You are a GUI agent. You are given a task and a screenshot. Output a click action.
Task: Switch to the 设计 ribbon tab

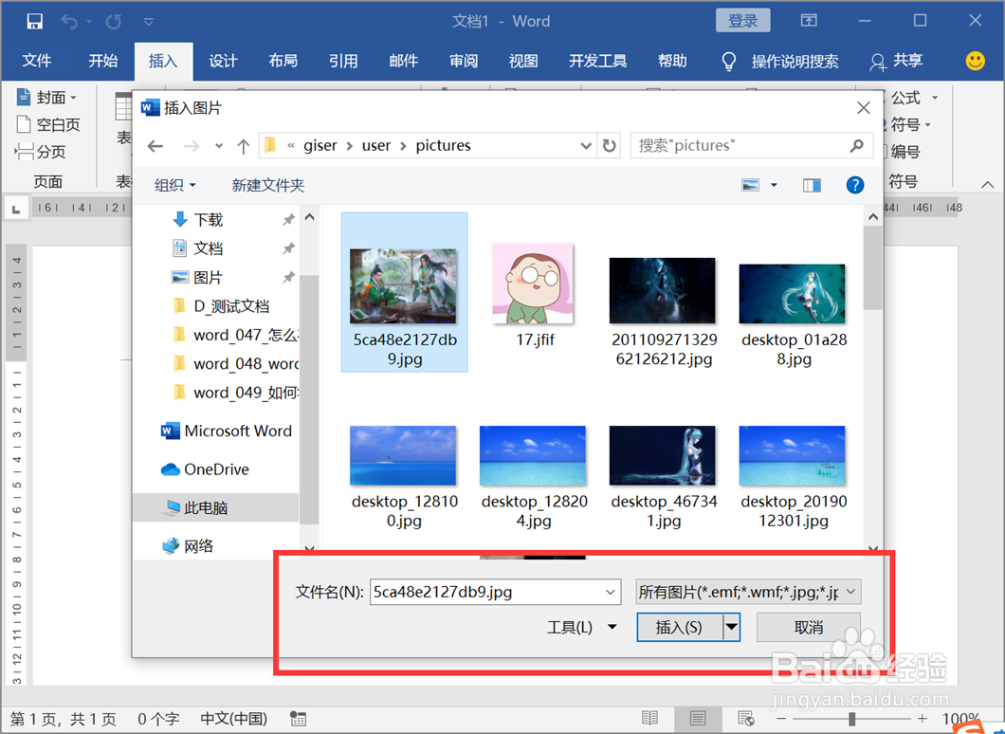pos(223,61)
